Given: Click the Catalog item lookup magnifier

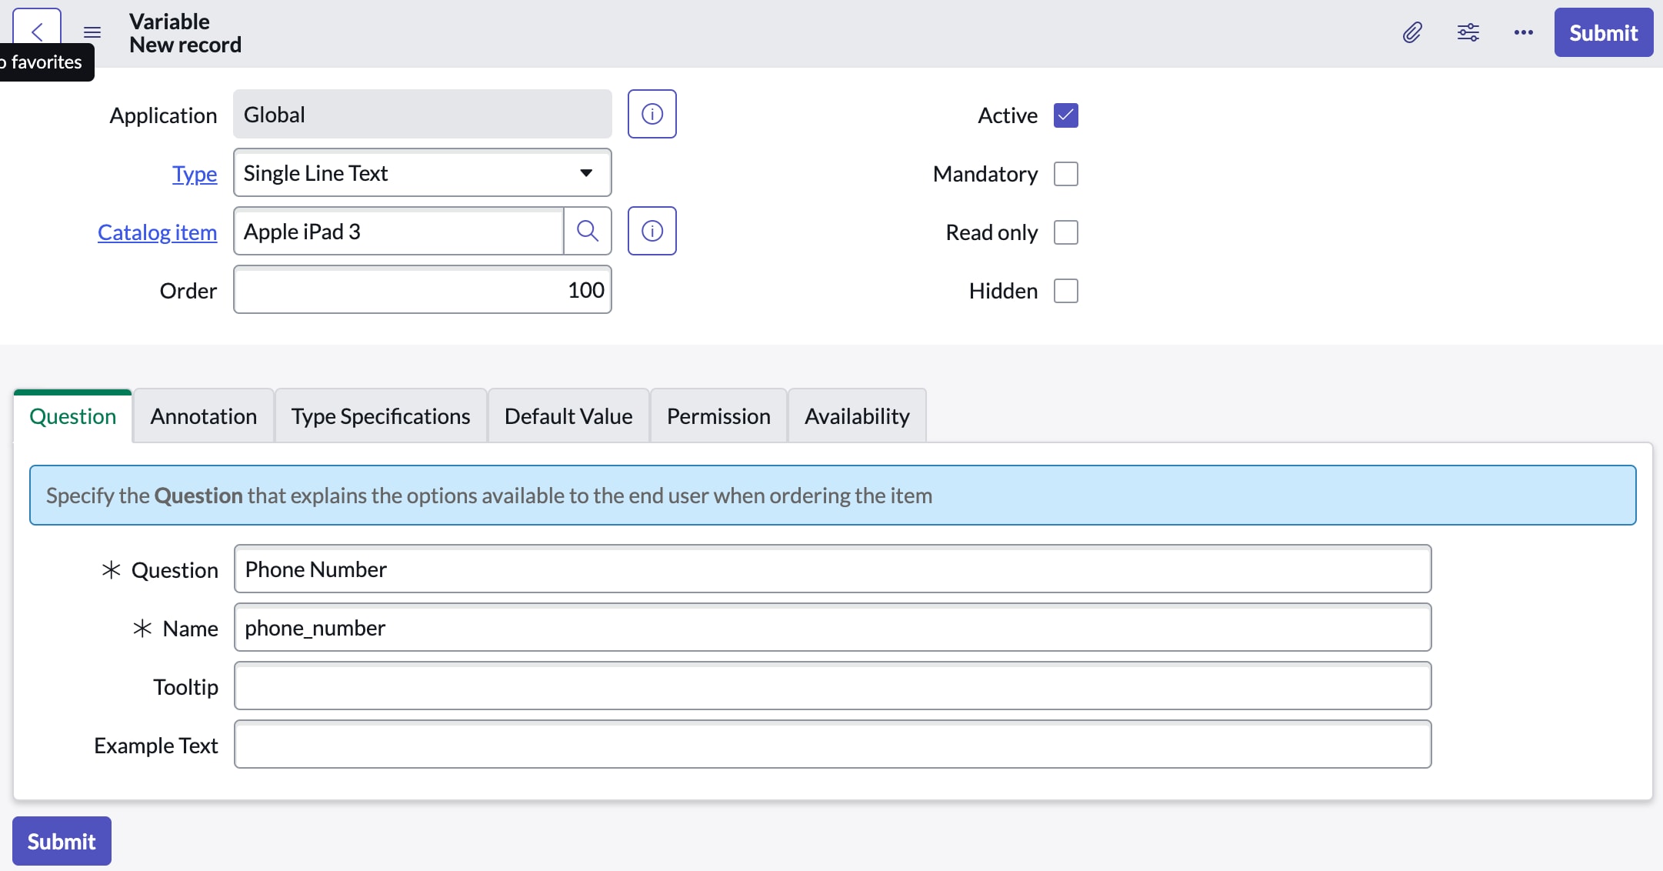Looking at the screenshot, I should pos(588,231).
